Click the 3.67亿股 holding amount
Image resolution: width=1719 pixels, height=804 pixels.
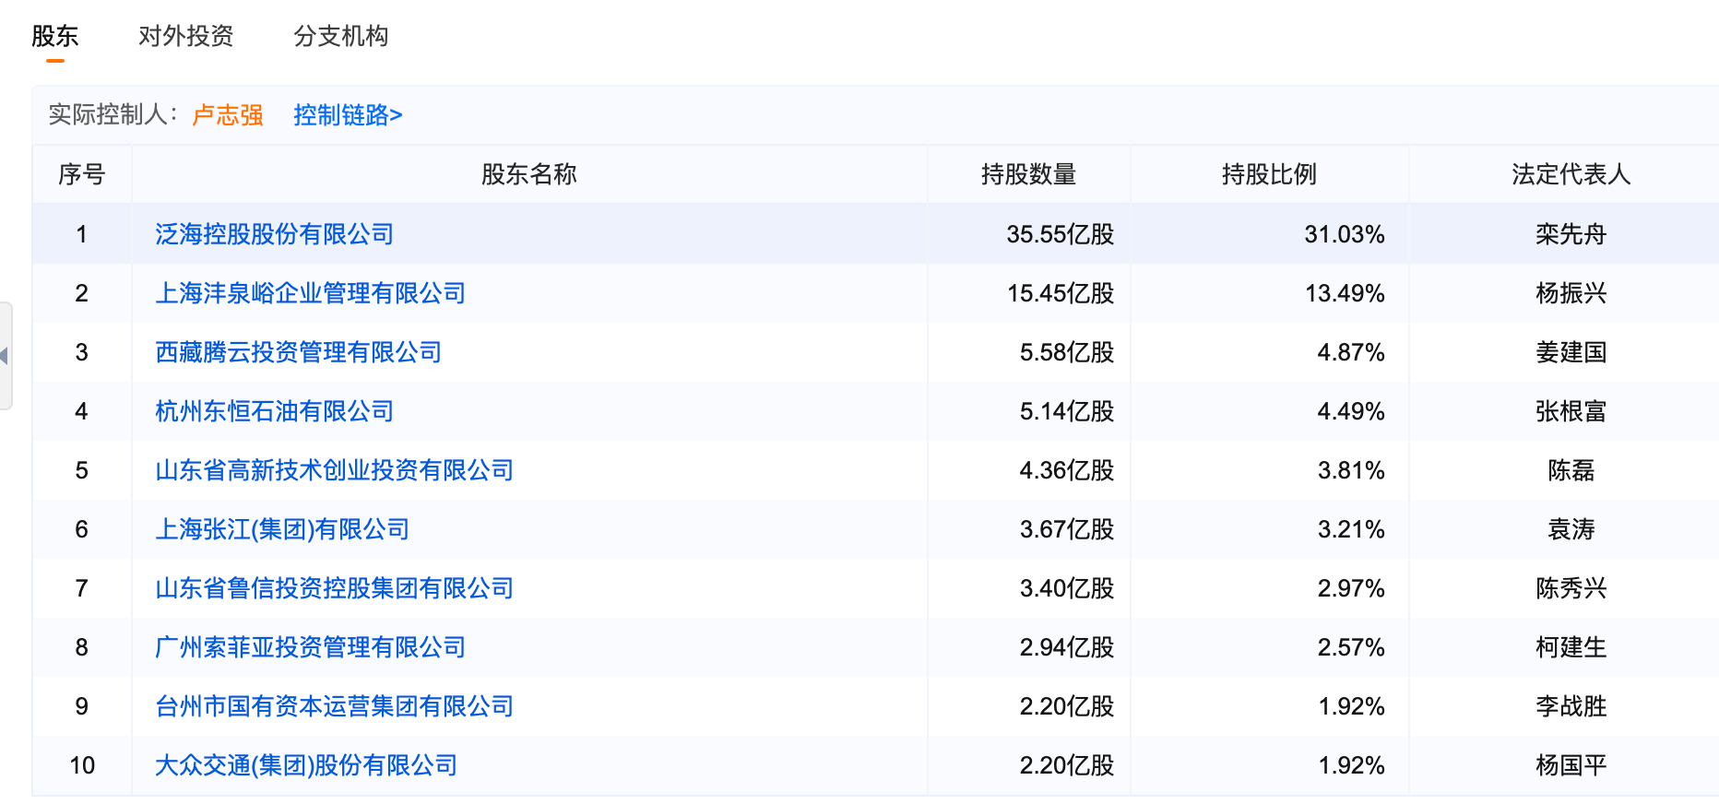coord(1067,529)
